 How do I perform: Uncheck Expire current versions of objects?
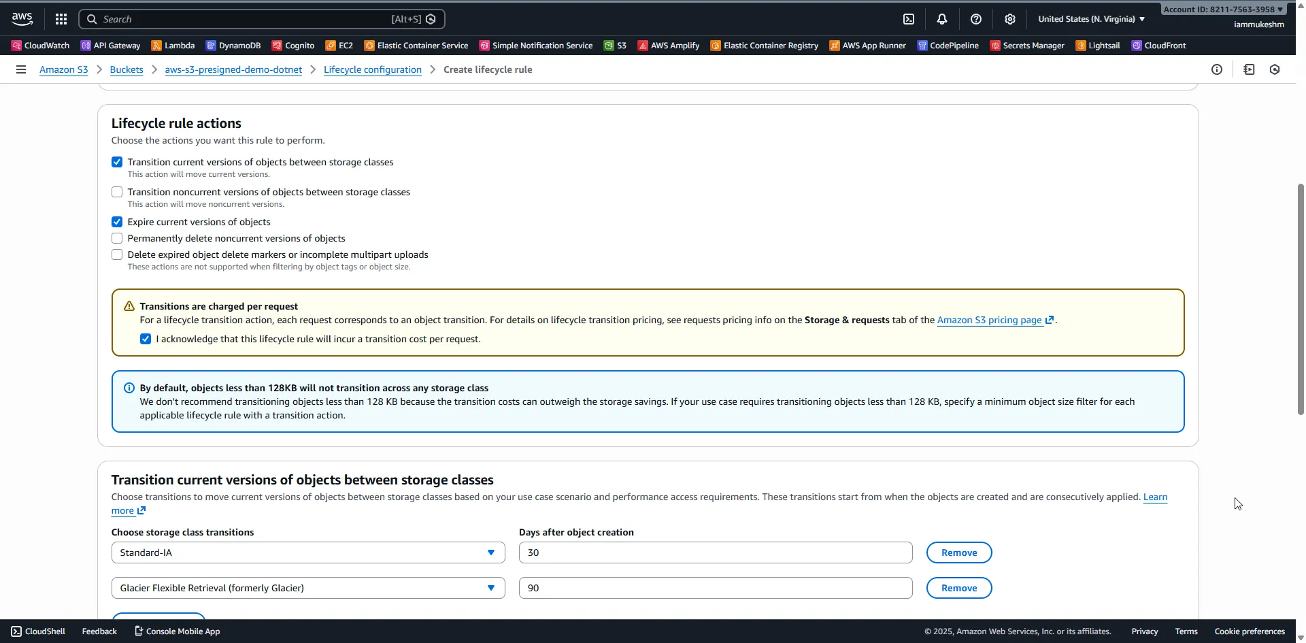tap(116, 221)
